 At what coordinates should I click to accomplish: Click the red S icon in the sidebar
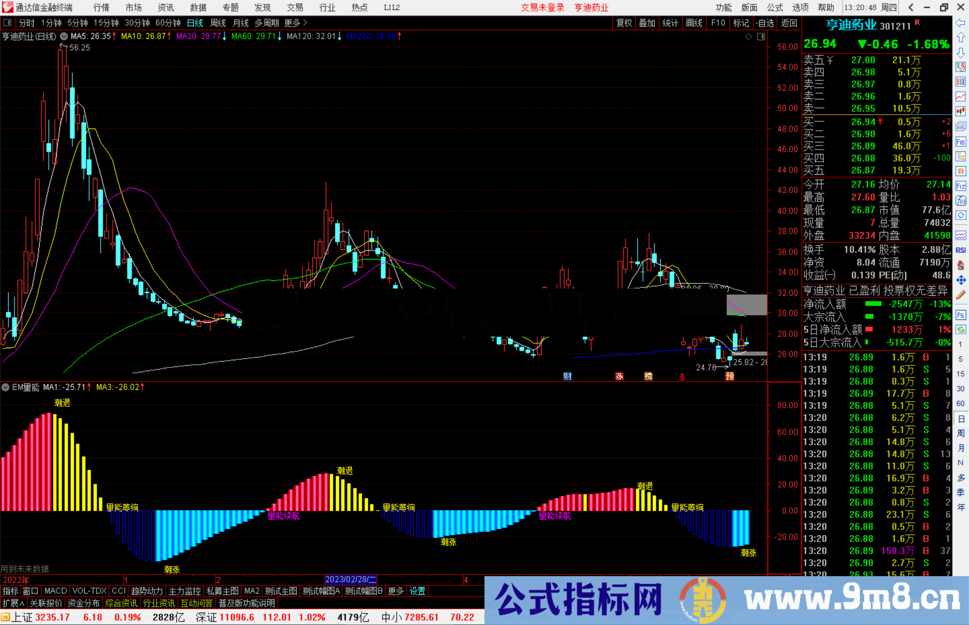[x=960, y=265]
